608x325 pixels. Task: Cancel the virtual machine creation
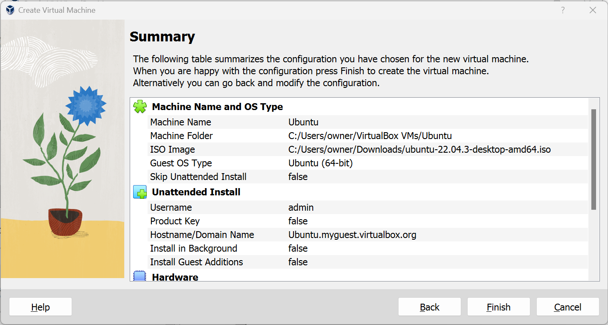pos(568,307)
